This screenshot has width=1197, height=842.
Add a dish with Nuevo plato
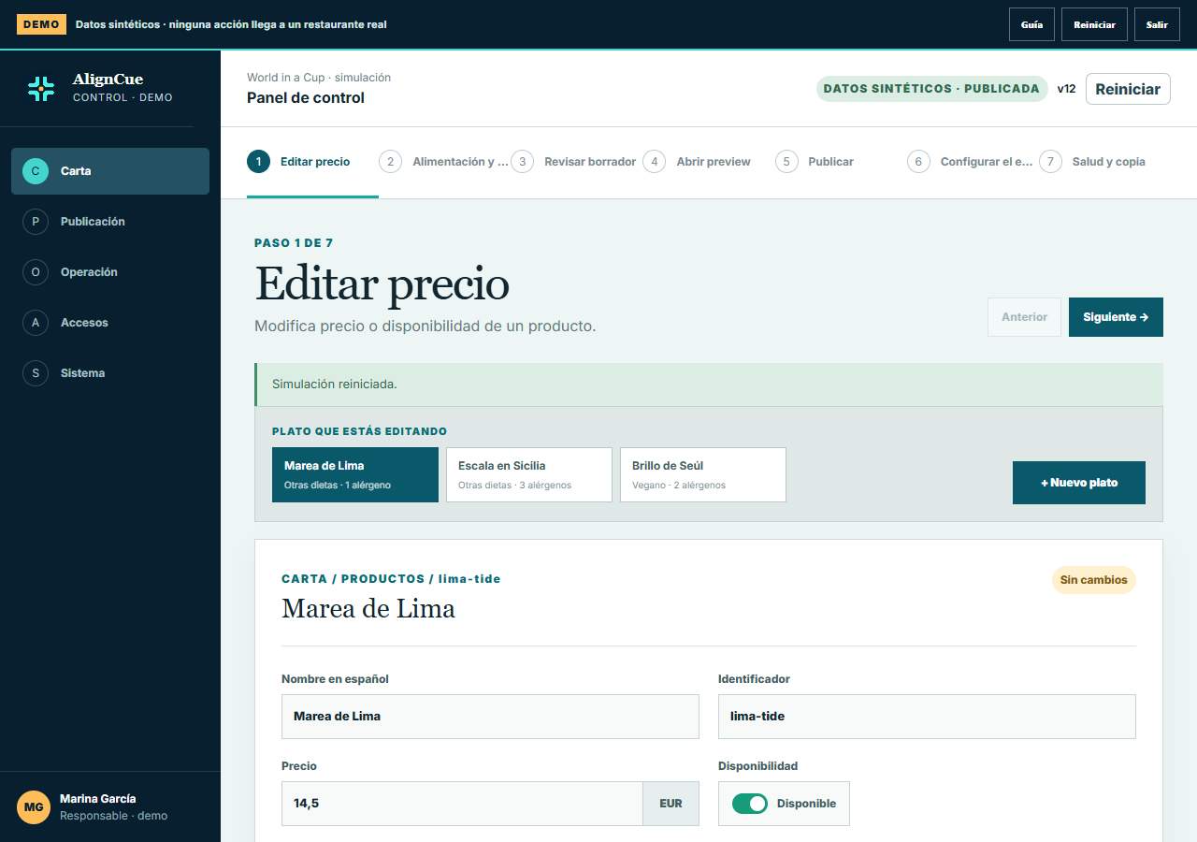(x=1079, y=483)
